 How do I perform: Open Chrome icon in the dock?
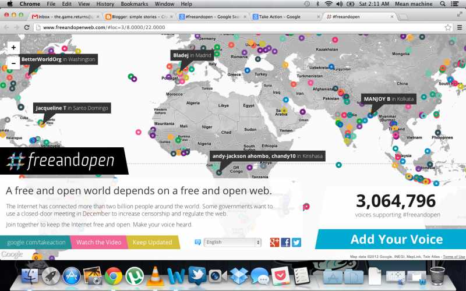click(113, 276)
